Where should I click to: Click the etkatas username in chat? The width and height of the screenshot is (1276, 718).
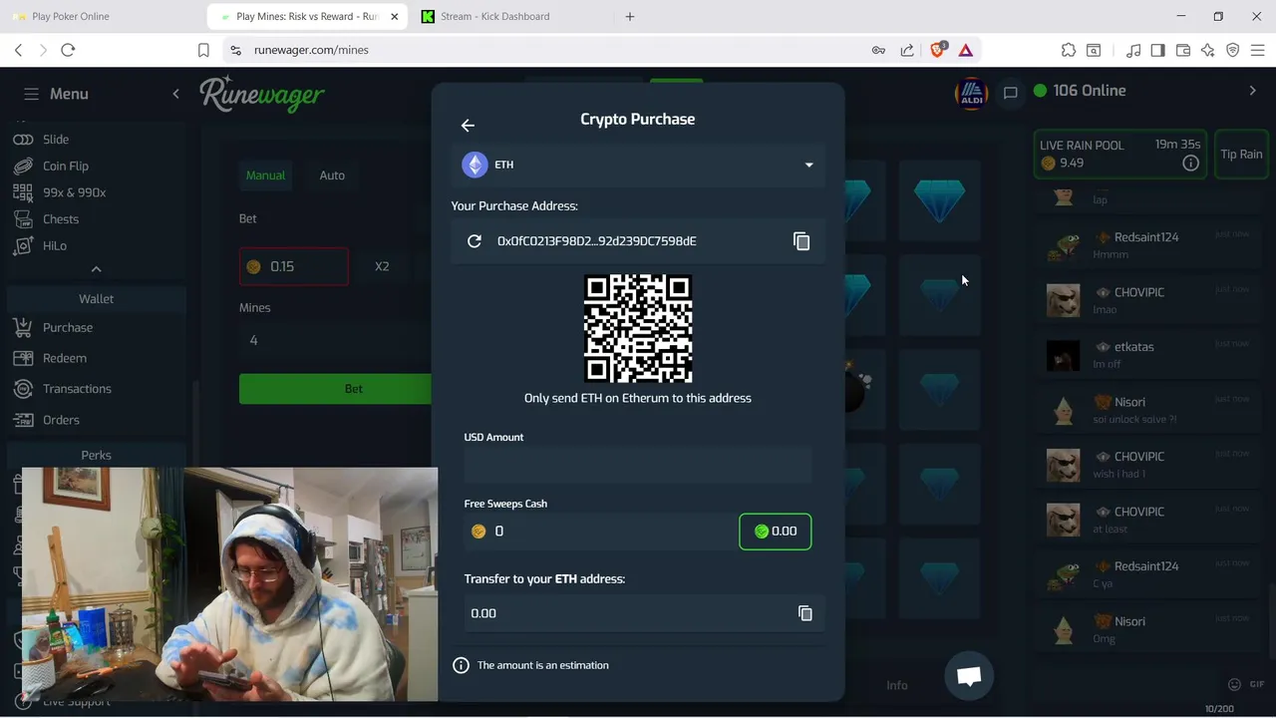pyautogui.click(x=1133, y=347)
